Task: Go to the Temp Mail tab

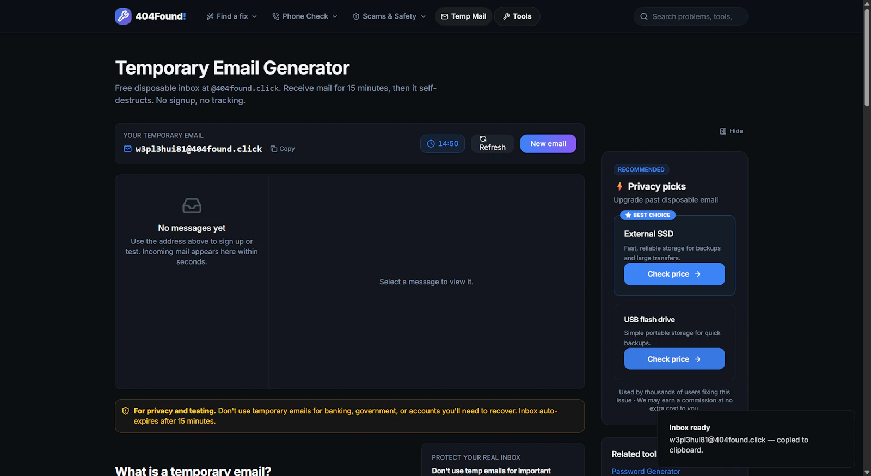Action: tap(464, 16)
